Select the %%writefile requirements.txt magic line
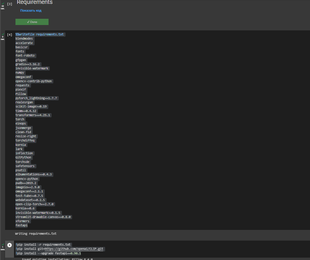This screenshot has height=260, width=310. pyautogui.click(x=40, y=34)
